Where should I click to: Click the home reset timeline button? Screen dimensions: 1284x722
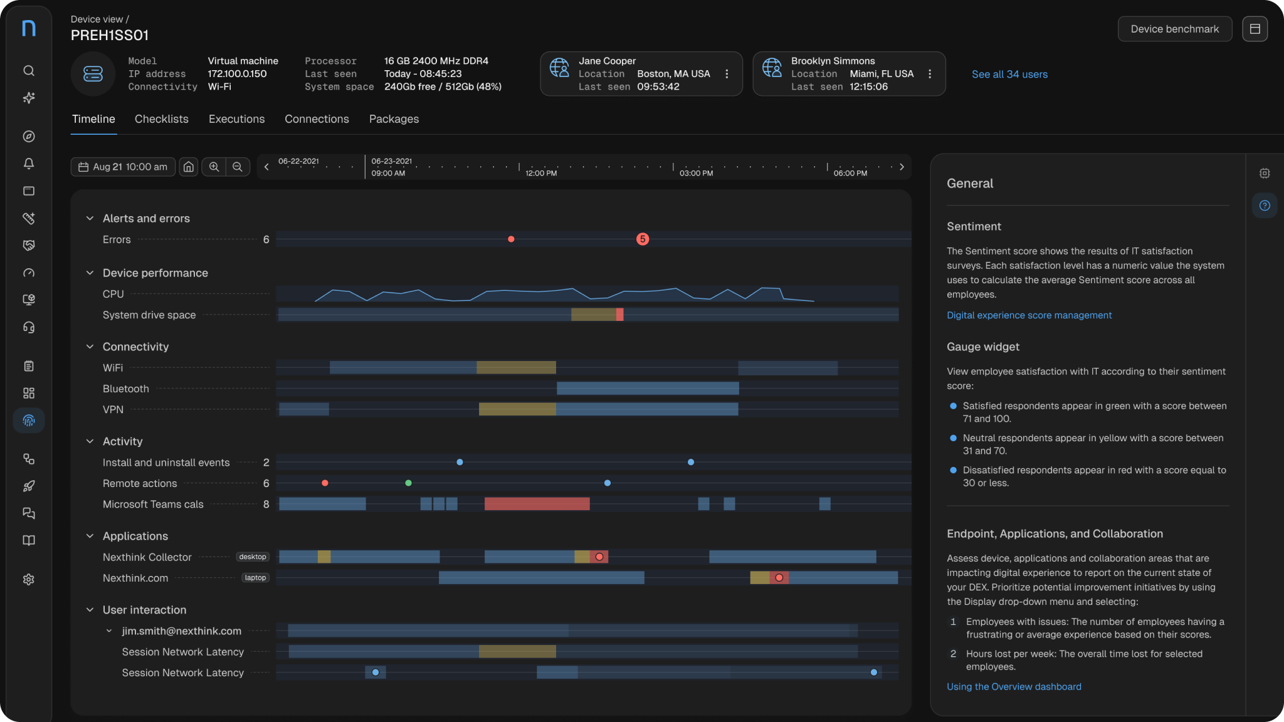[x=189, y=167]
